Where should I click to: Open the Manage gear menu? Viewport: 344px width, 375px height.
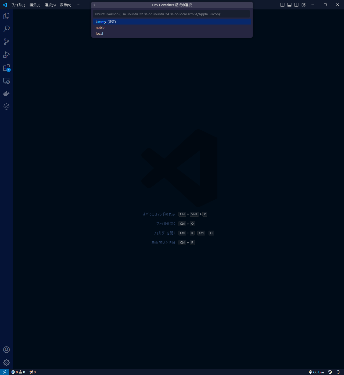click(6, 363)
